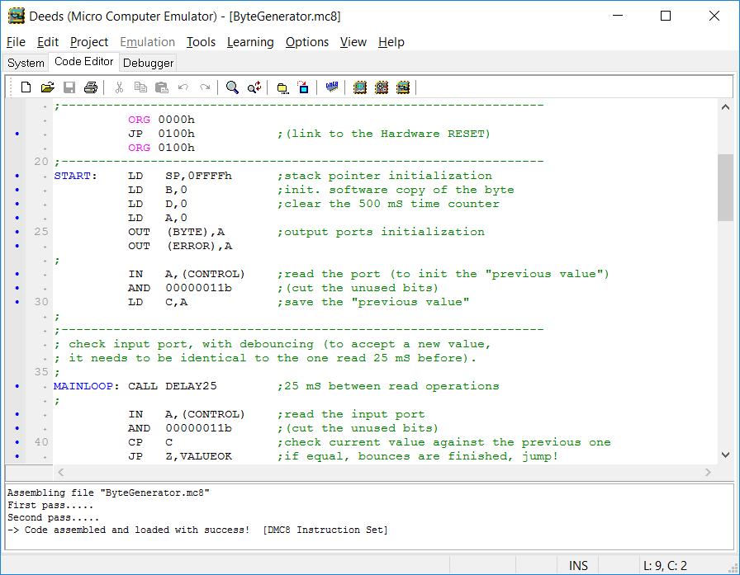Find text using the magnifying glass icon
740x575 pixels.
pos(232,87)
